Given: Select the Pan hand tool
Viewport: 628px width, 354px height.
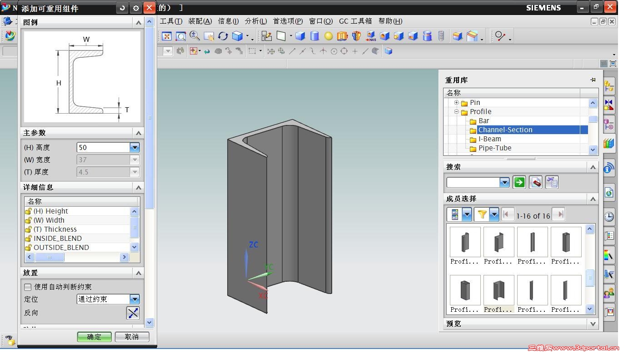Looking at the screenshot, I should (209, 36).
